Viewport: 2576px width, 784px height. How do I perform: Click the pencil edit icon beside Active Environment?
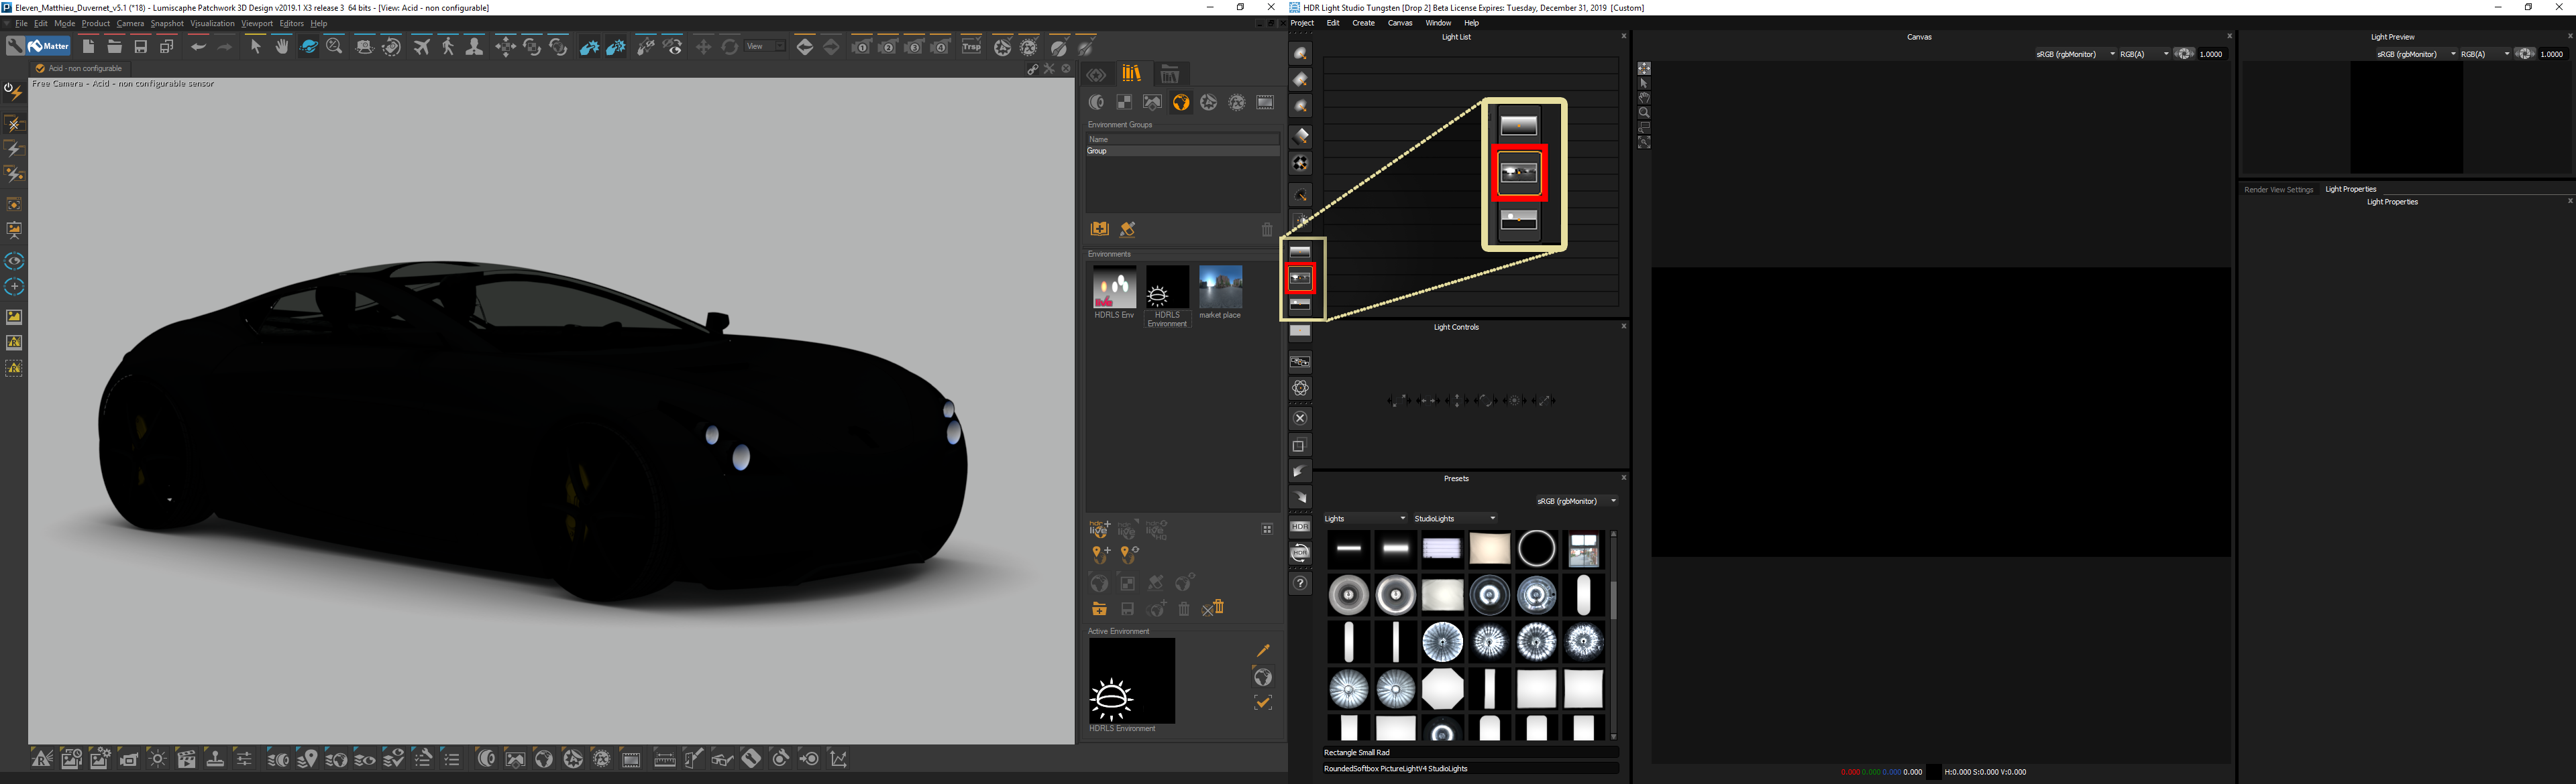coord(1263,650)
